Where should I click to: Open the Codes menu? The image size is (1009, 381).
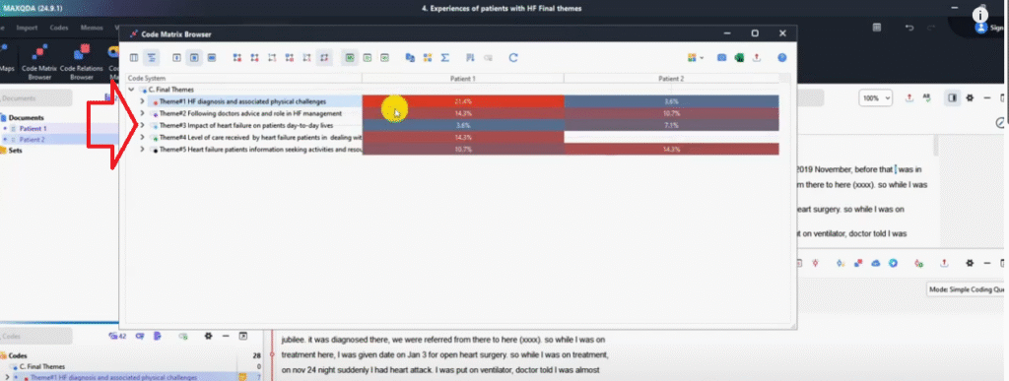[58, 28]
